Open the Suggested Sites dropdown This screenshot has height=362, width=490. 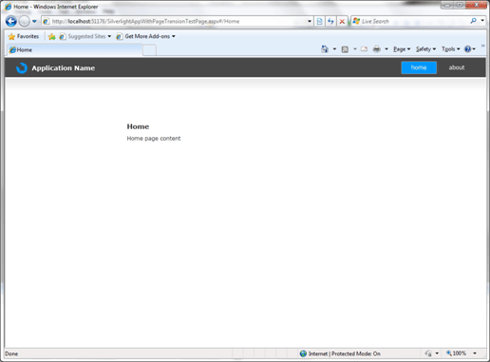pyautogui.click(x=85, y=36)
